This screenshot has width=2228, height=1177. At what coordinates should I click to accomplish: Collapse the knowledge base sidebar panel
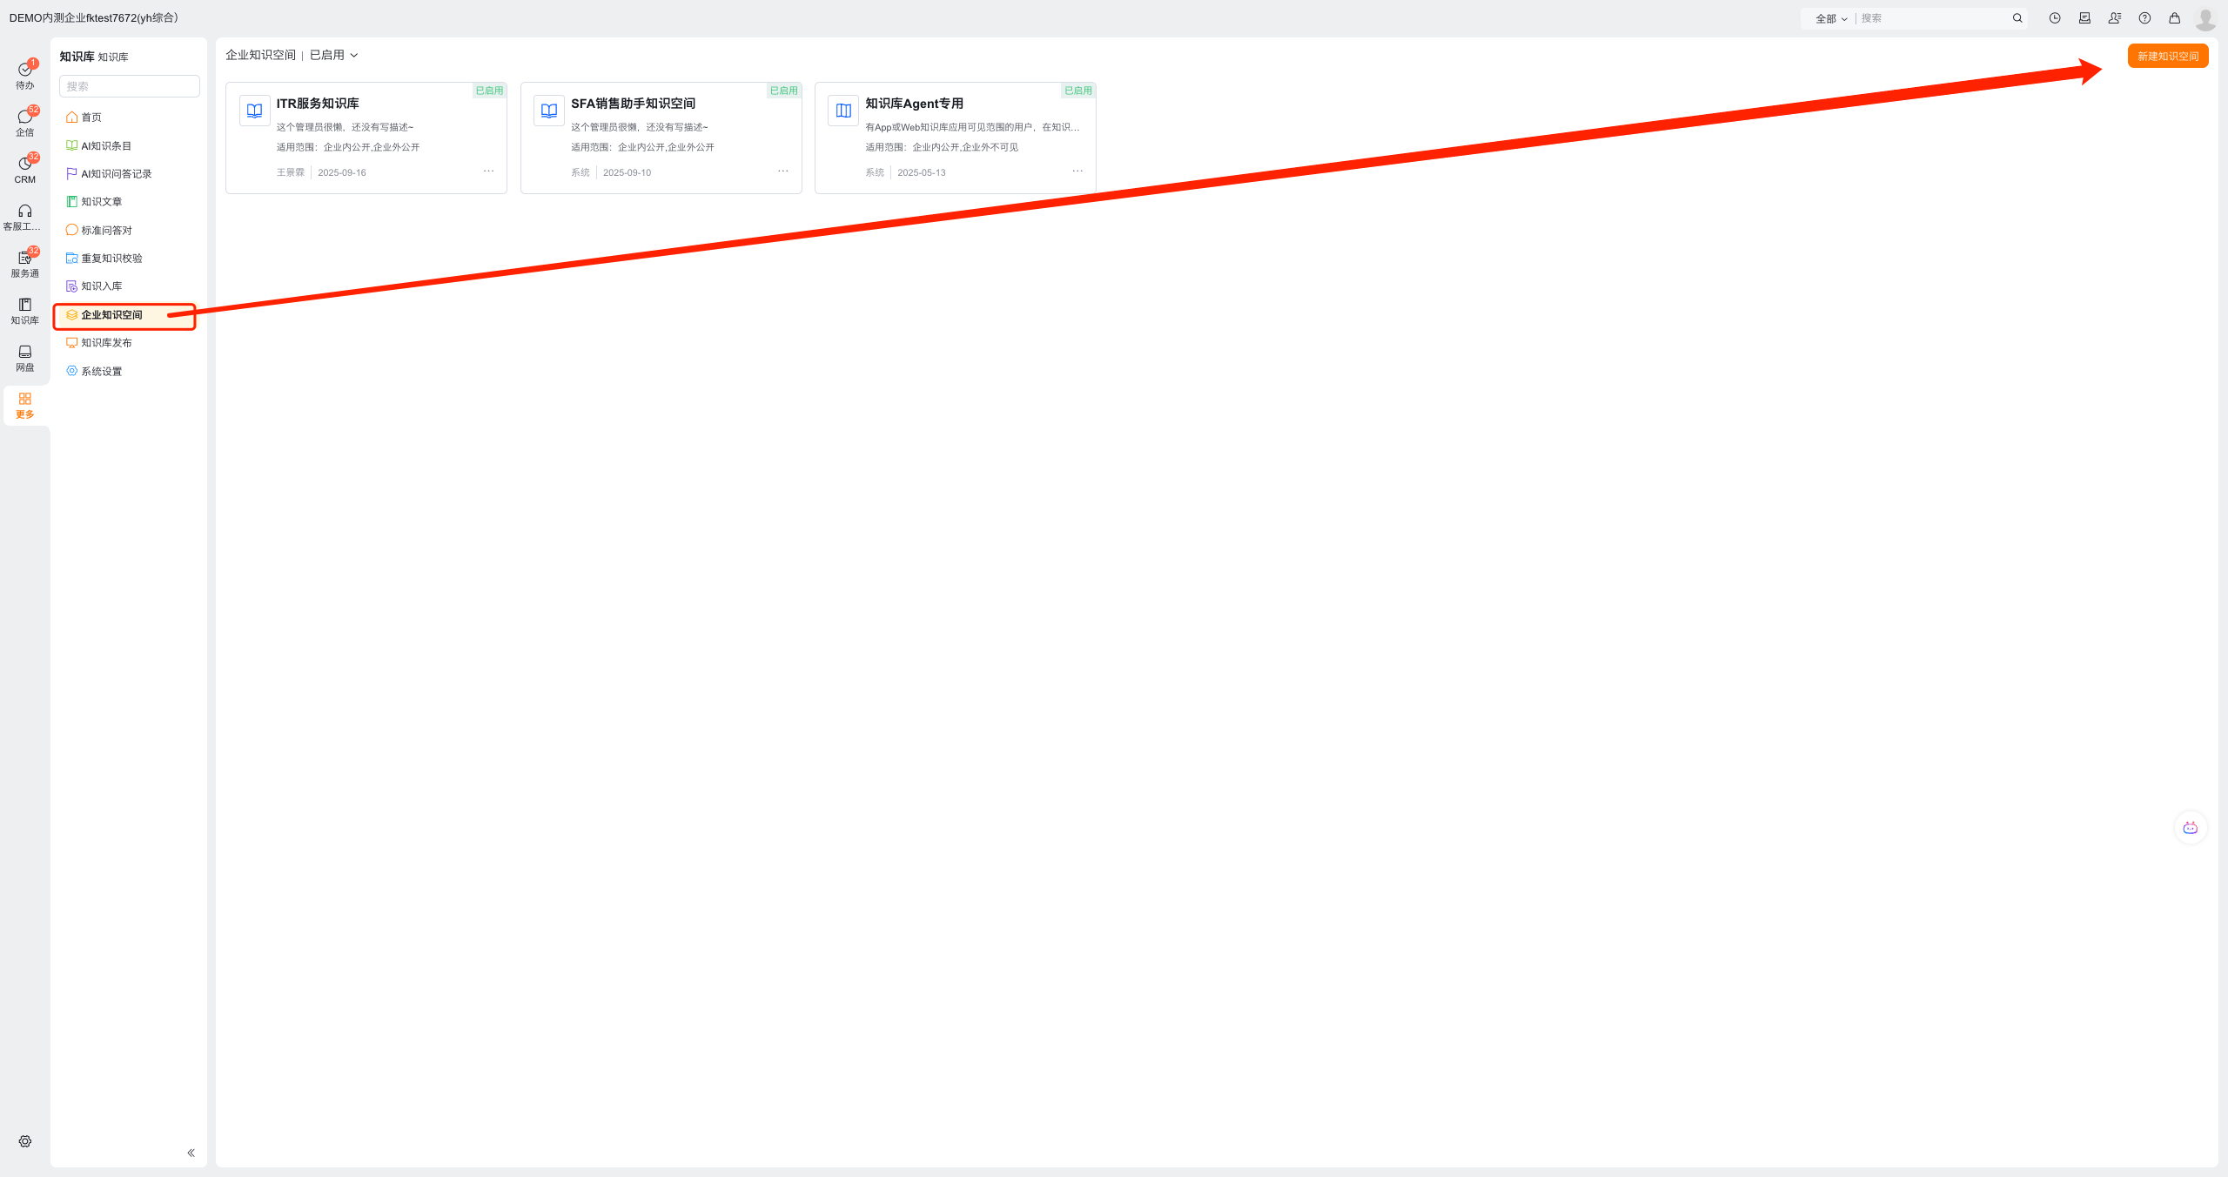[x=191, y=1153]
